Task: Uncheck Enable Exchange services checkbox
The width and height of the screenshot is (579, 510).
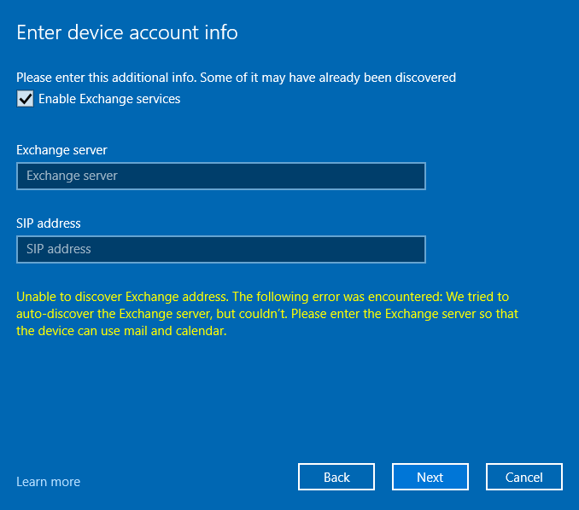Action: pos(25,99)
